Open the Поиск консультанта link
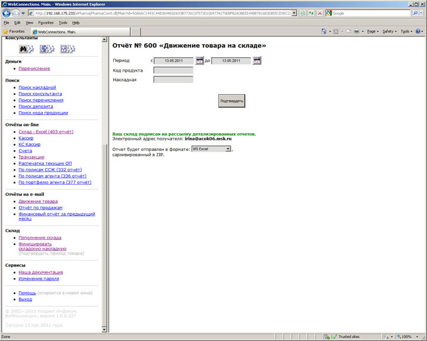The width and height of the screenshot is (427, 341). [40, 94]
